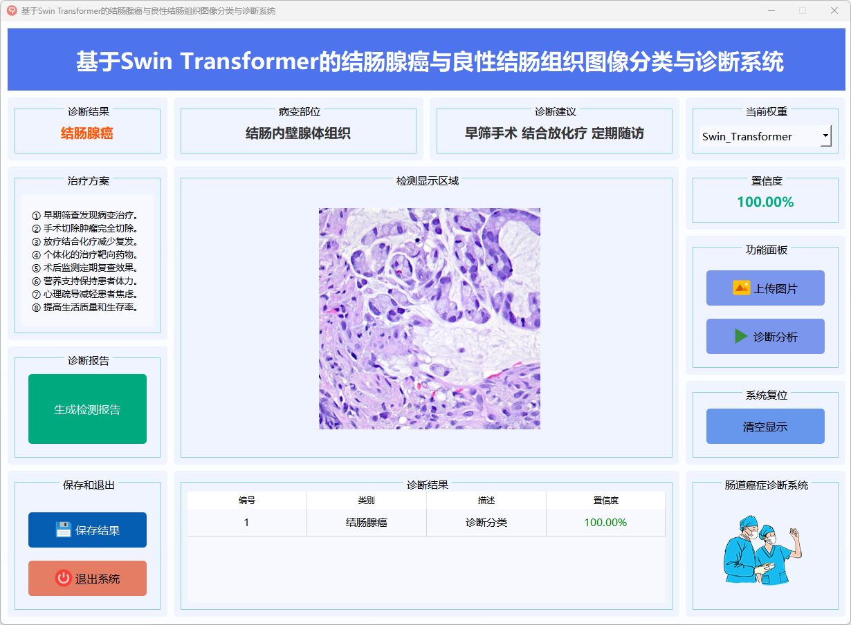This screenshot has height=625, width=851.
Task: Click the 上传图片 button label
Action: pos(776,288)
